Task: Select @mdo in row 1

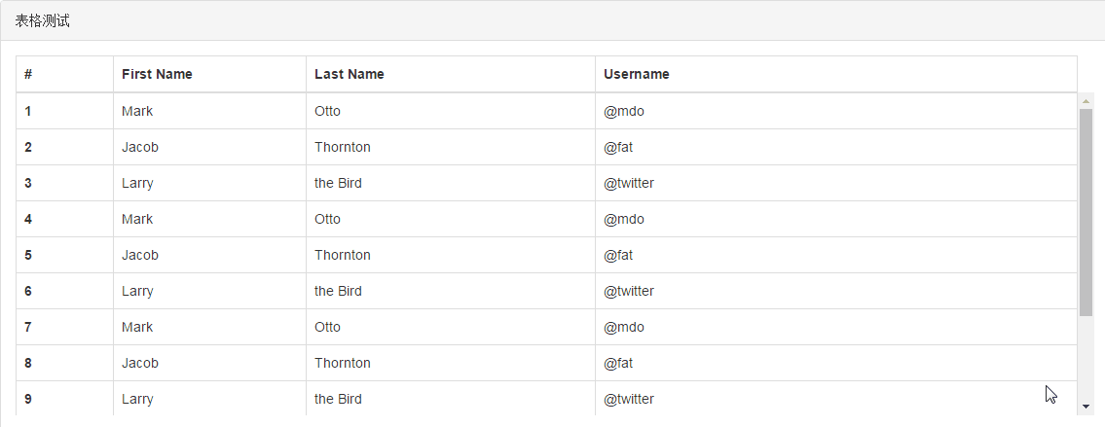Action: 624,111
